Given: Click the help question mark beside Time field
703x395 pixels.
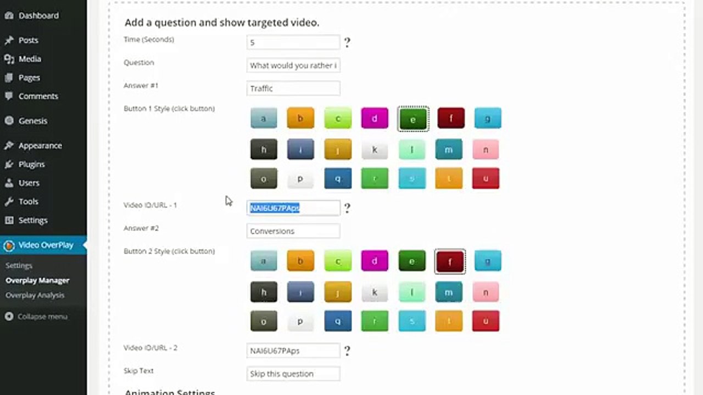Looking at the screenshot, I should [347, 42].
